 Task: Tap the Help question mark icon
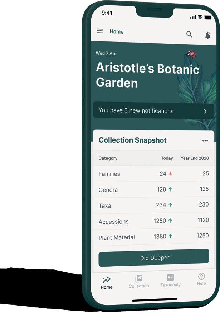201,276
